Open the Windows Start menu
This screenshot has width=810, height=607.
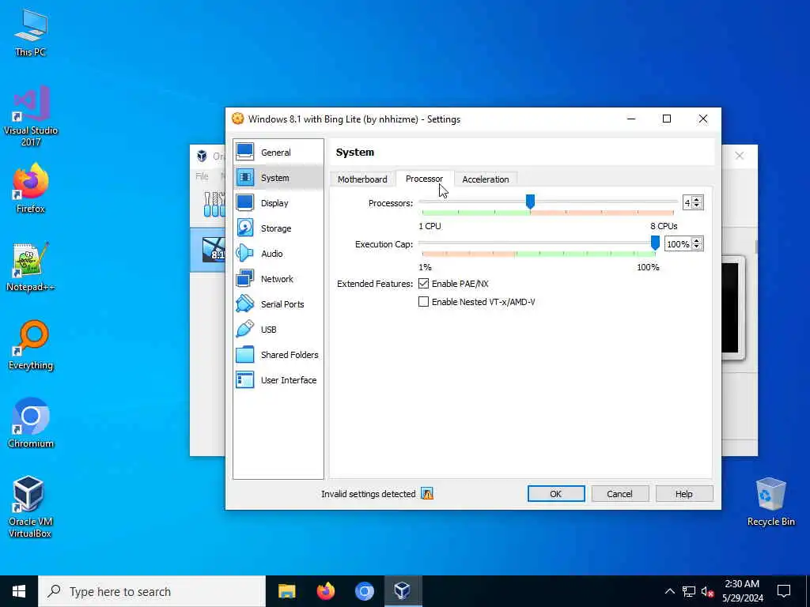click(x=19, y=591)
